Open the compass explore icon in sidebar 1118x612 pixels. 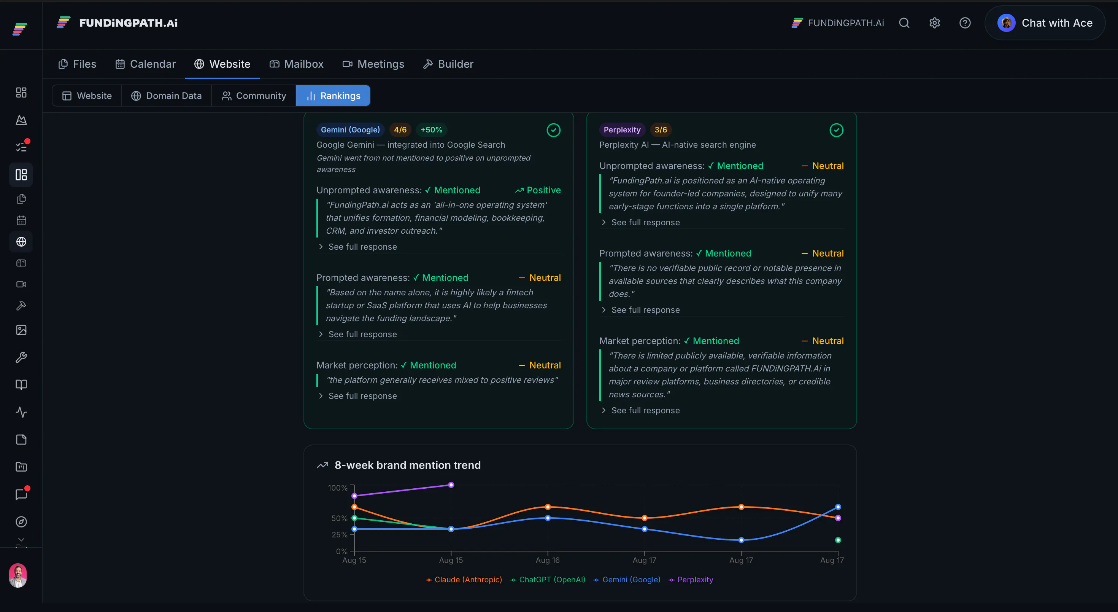click(21, 522)
